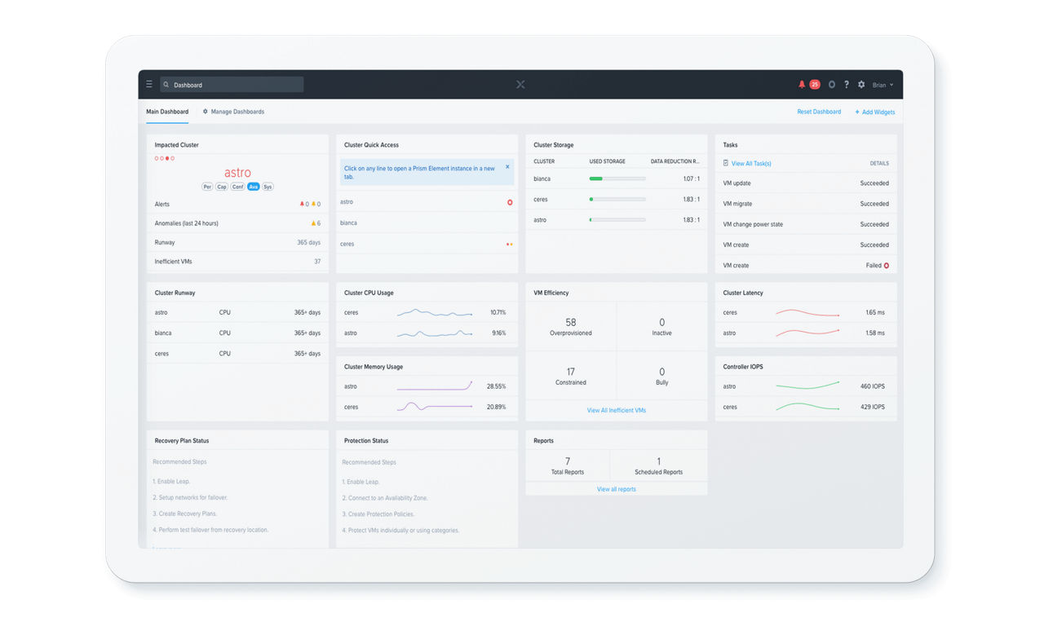Screen dimensions: 1044x626
Task: Click the Data Reduction column header
Action: [x=675, y=161]
